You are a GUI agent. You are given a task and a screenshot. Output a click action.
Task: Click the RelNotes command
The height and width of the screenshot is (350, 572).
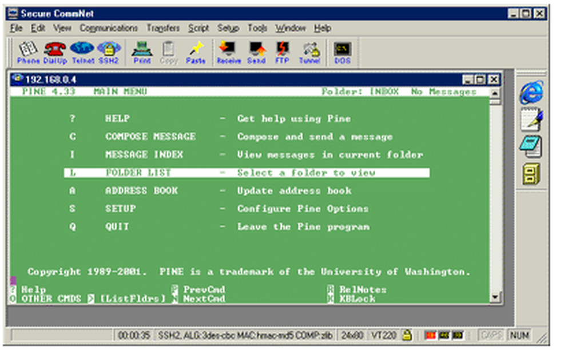tap(363, 289)
